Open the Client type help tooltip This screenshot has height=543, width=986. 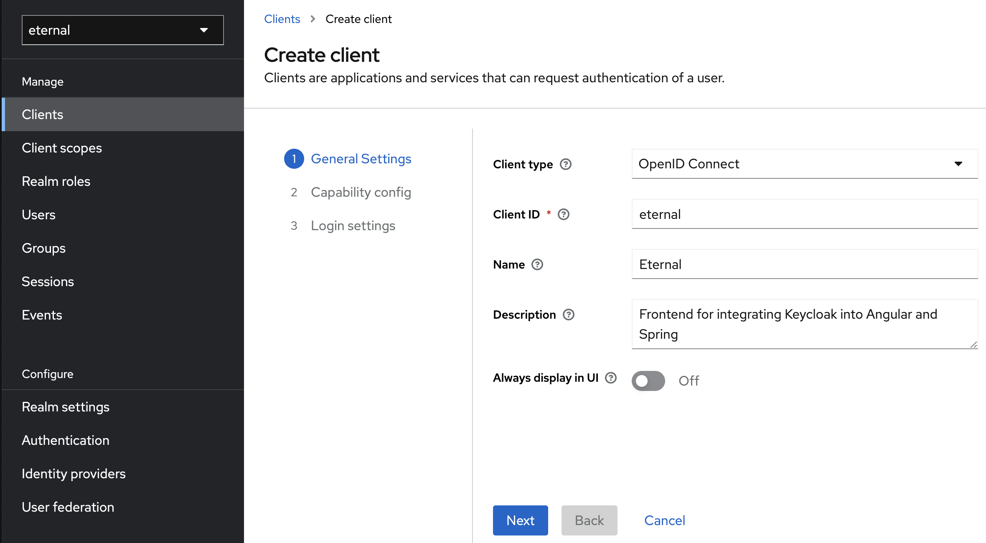[566, 165]
